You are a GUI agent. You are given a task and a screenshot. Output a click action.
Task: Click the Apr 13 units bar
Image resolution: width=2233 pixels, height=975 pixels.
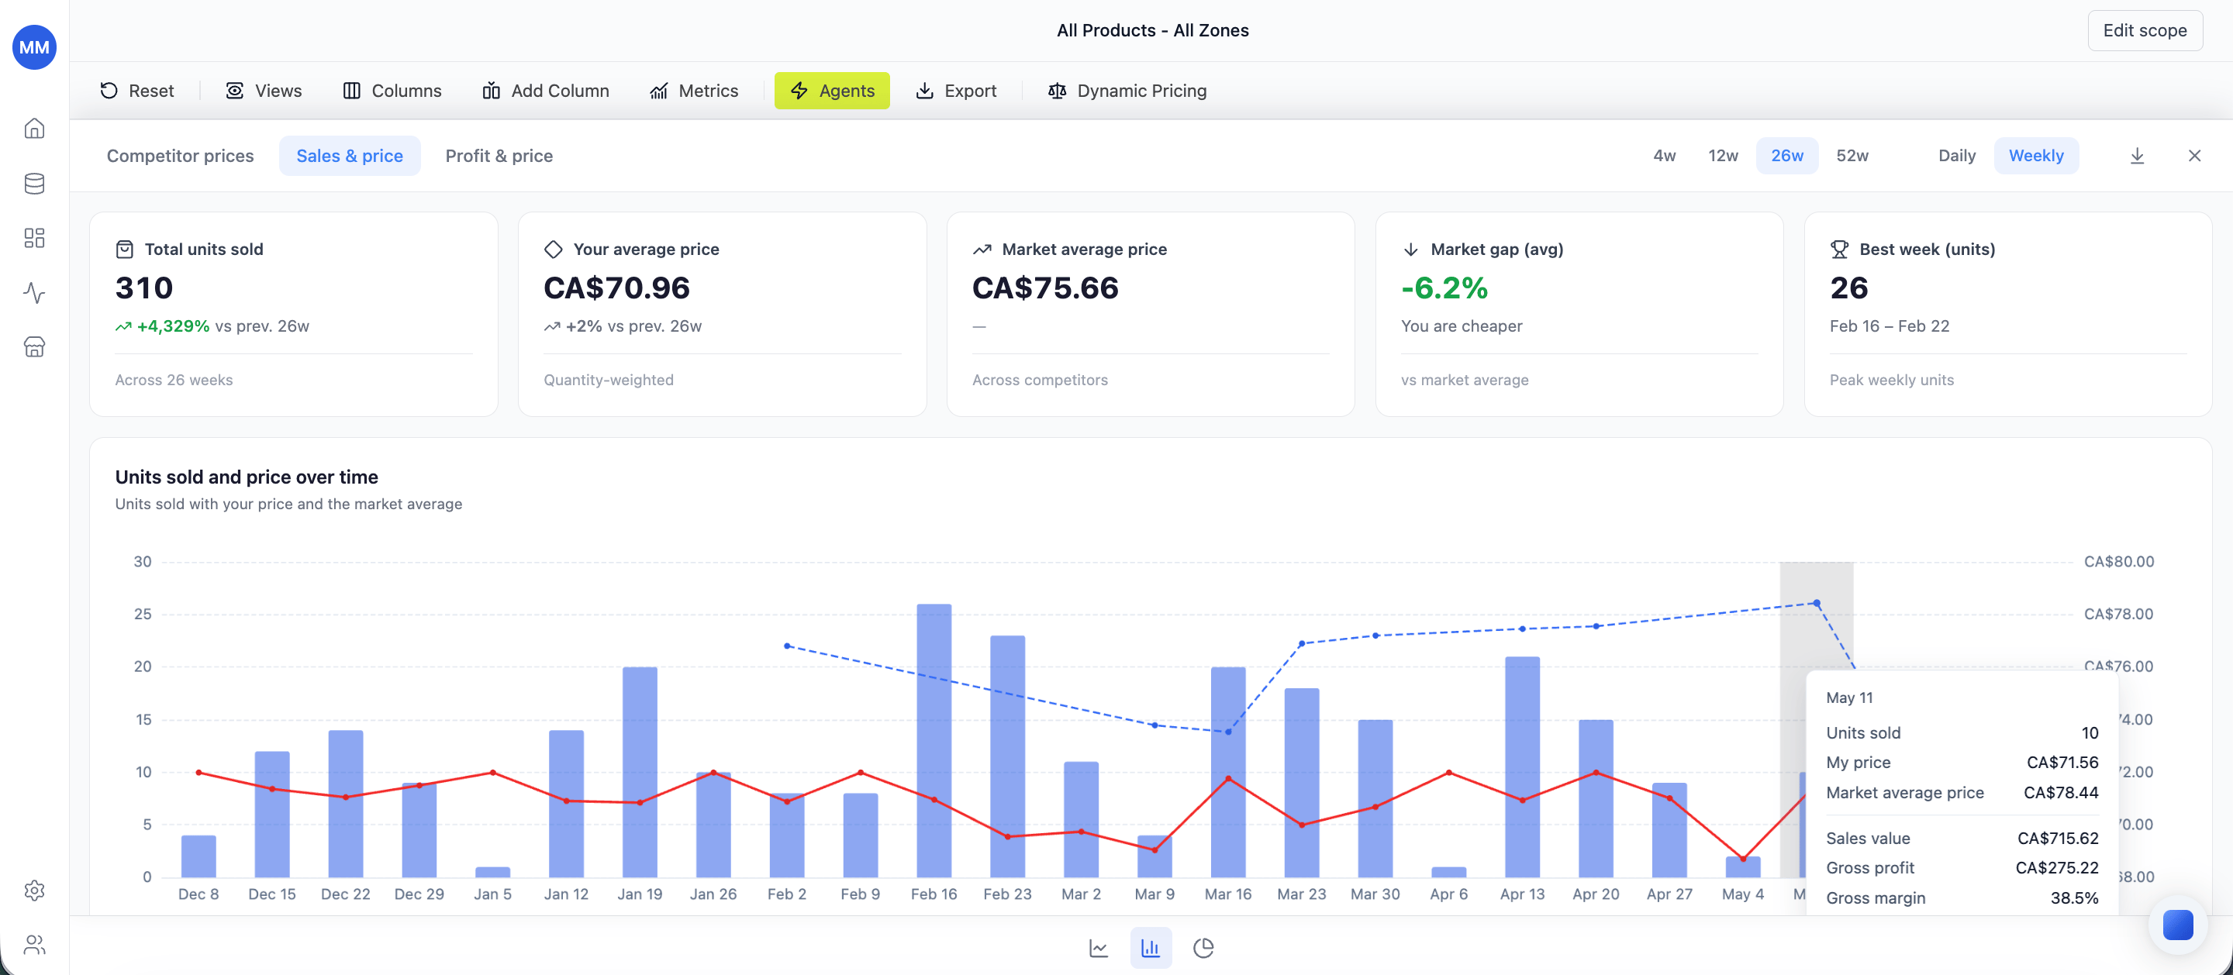coord(1522,767)
